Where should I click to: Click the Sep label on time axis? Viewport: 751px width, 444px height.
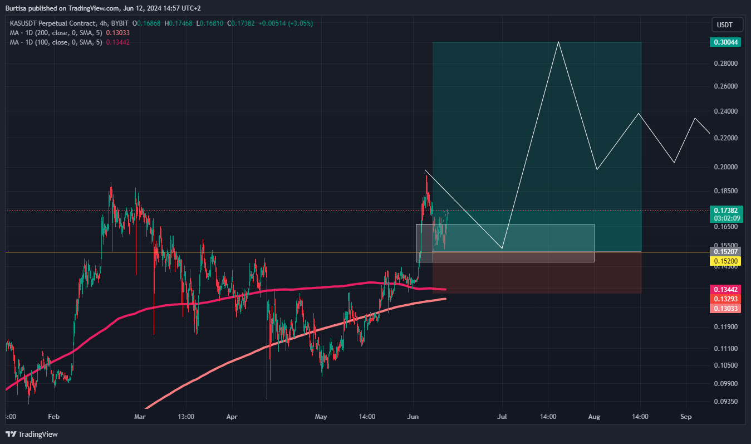[686, 417]
